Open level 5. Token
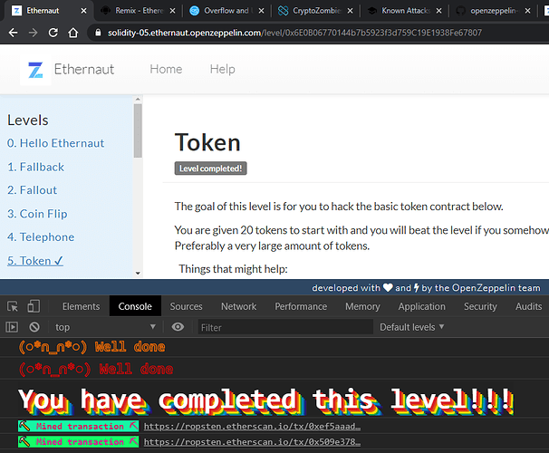The height and width of the screenshot is (453, 549). [35, 261]
